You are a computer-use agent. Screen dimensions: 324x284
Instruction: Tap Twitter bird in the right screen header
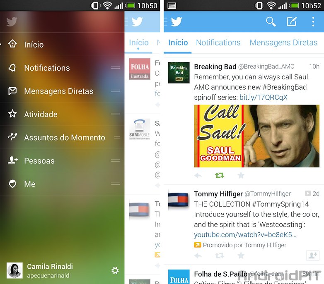(x=176, y=21)
